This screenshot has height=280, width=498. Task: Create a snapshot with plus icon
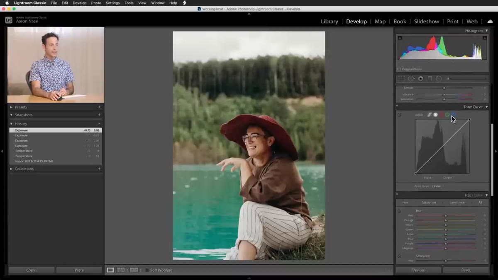click(99, 115)
